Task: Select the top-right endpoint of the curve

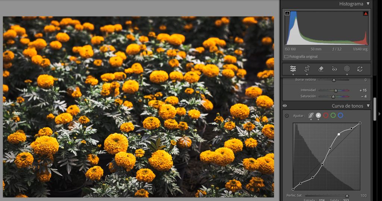Action: point(360,123)
